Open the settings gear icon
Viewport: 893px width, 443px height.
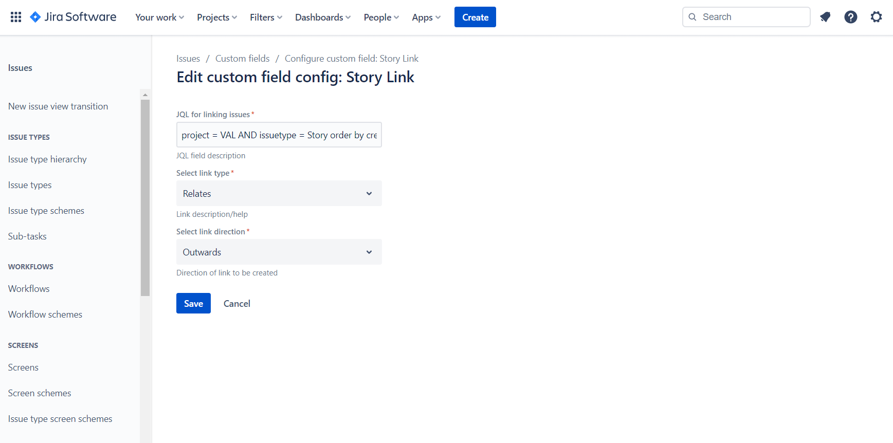tap(877, 17)
